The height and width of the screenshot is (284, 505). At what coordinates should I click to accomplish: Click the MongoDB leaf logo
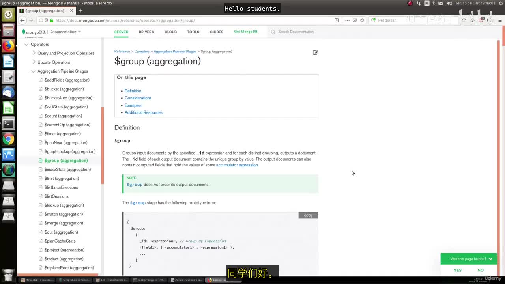(24, 32)
